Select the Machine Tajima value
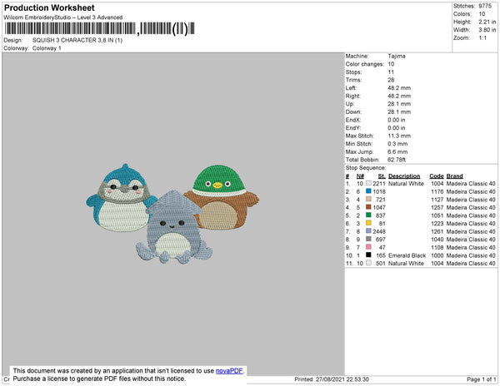Screen dimensions: 500x386 tap(397, 56)
